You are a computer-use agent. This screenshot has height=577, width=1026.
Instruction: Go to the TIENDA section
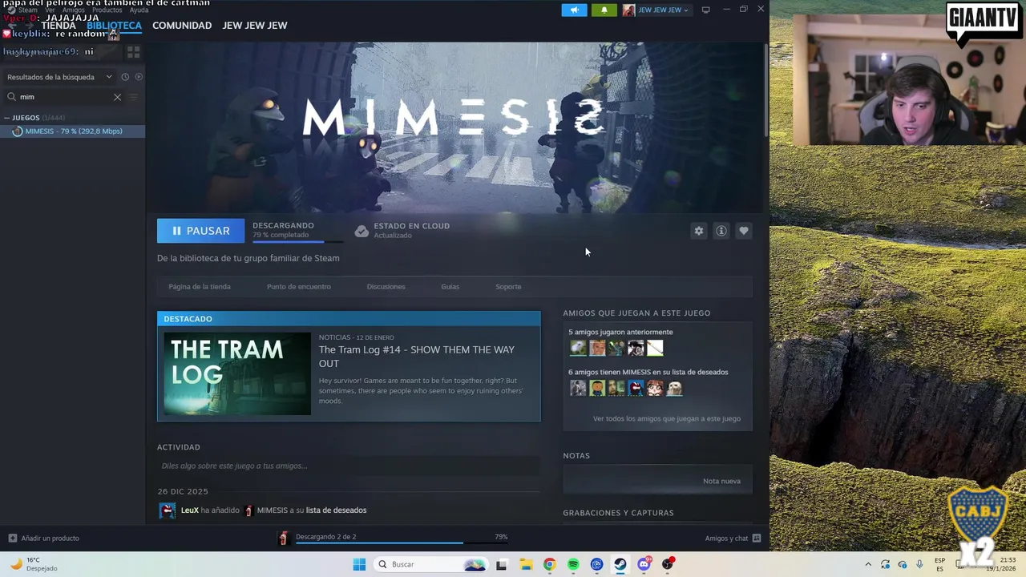tap(59, 26)
